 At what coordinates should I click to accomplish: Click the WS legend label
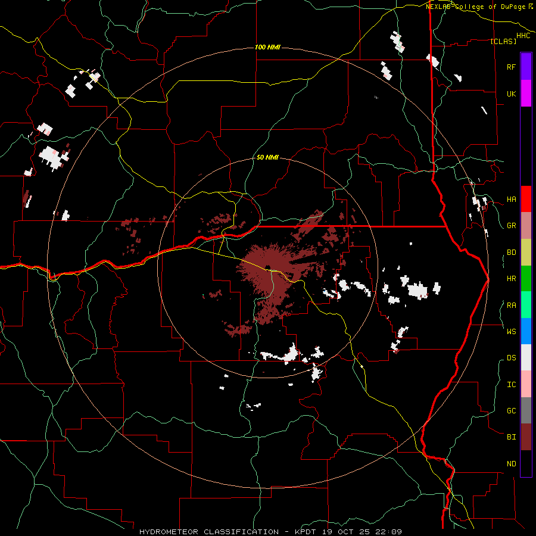512,331
